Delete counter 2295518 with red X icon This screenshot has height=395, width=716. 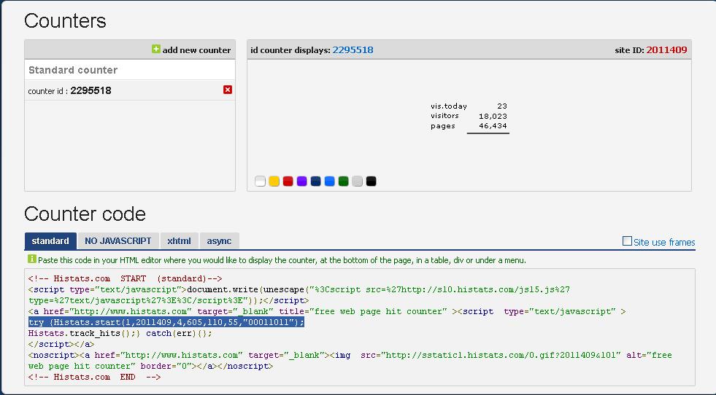pos(228,90)
